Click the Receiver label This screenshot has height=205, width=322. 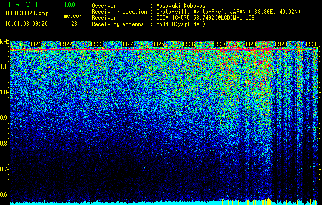[104, 18]
